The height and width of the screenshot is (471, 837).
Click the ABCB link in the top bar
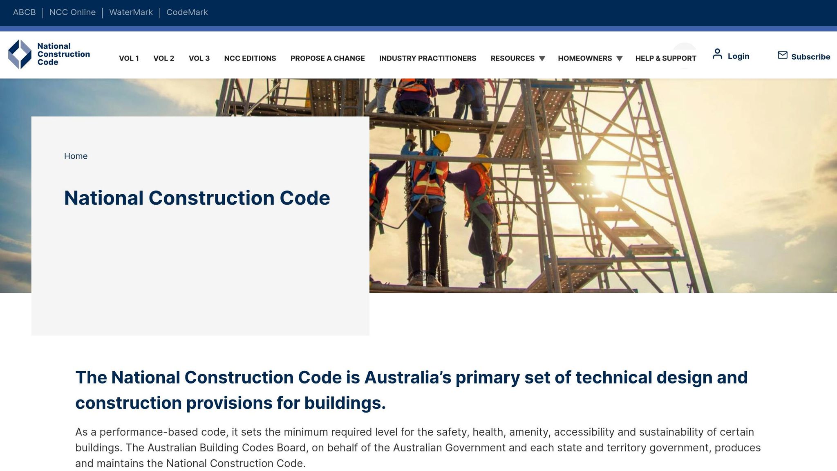(x=24, y=12)
